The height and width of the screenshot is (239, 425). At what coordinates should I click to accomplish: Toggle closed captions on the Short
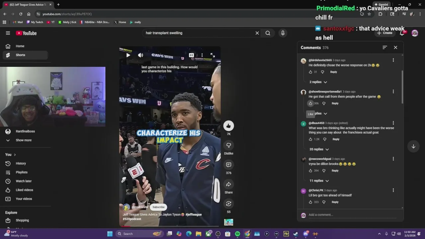coord(191,55)
